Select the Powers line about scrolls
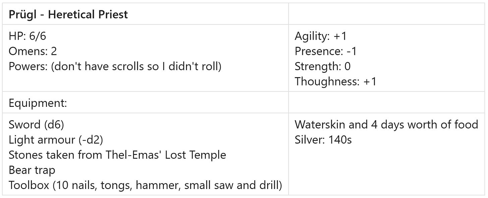The height and width of the screenshot is (198, 488). click(x=115, y=66)
